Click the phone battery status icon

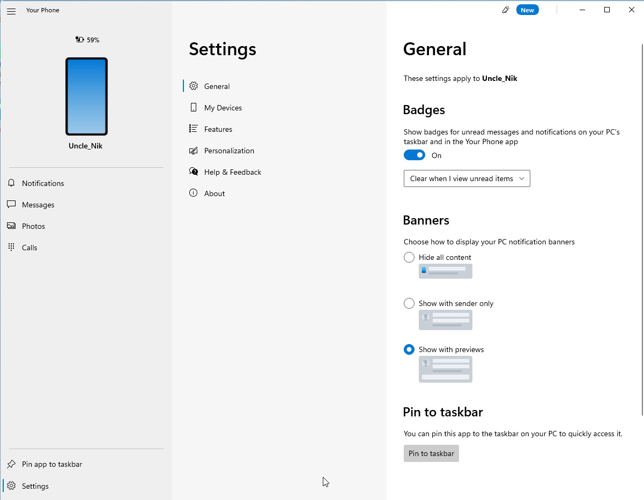coord(80,40)
